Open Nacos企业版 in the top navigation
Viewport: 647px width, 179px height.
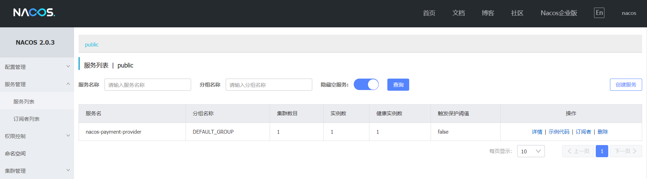coord(559,13)
